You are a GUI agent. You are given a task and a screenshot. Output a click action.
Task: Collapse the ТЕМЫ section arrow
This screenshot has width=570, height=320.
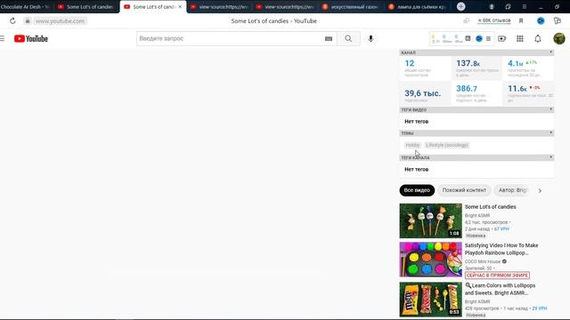[550, 132]
